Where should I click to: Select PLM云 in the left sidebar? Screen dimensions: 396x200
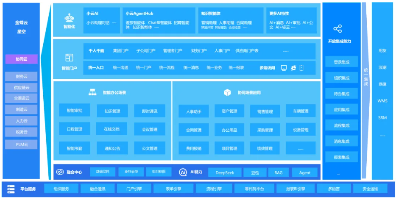[22, 144]
